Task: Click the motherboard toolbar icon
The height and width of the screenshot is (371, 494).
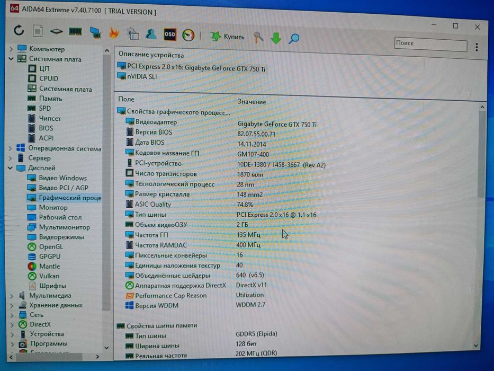Action: tap(57, 31)
